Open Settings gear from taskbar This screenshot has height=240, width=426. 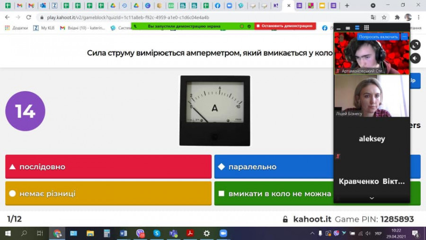(x=206, y=233)
